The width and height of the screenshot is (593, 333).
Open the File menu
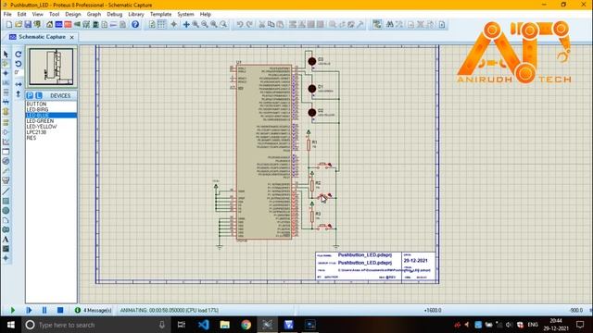7,14
